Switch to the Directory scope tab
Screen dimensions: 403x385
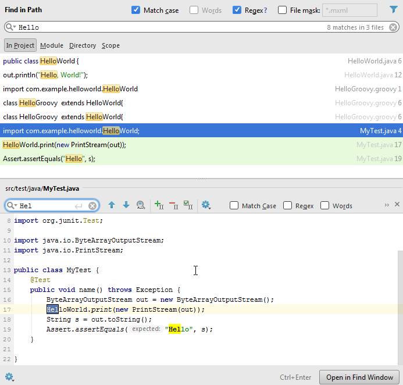pos(83,45)
